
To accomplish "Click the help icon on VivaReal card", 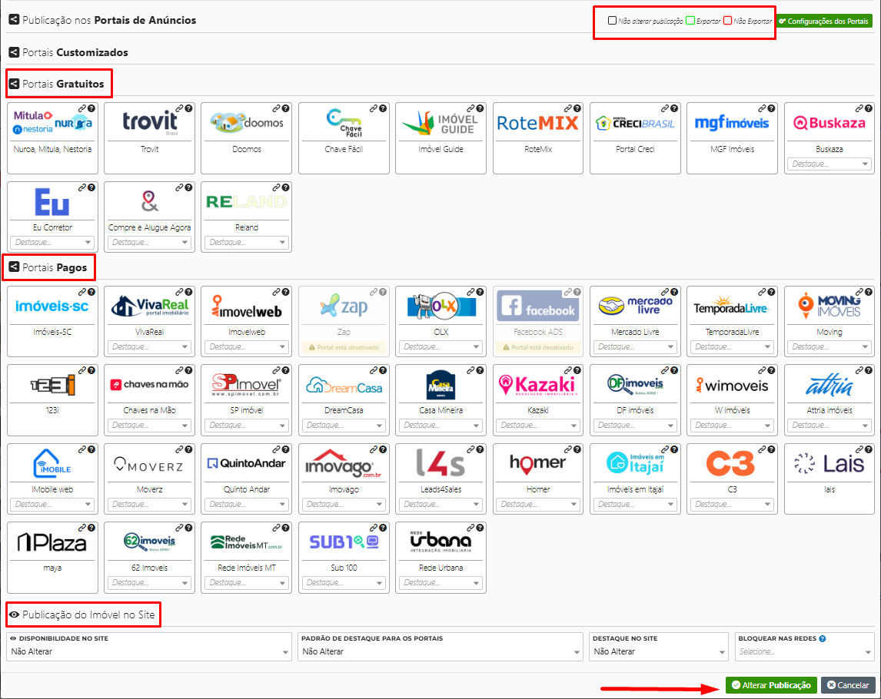I will 188,293.
